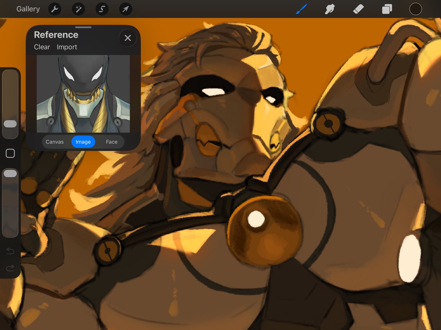Select the Eraser tool

tap(358, 9)
